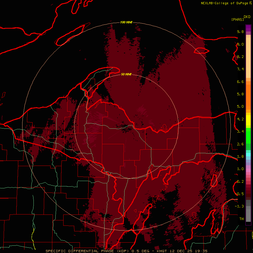Click the 12 DEC 25 date text
This screenshot has height=253, width=253.
pos(182,251)
